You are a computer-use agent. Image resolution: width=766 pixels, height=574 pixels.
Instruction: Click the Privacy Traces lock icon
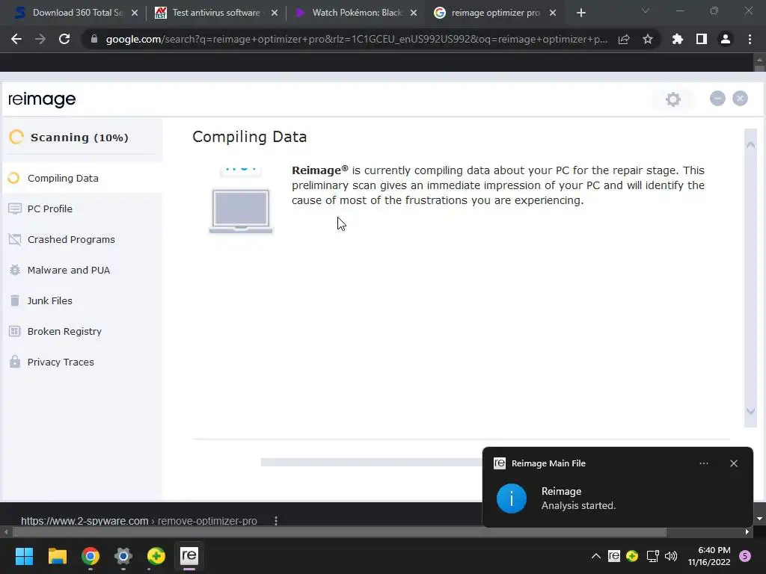[x=15, y=362]
